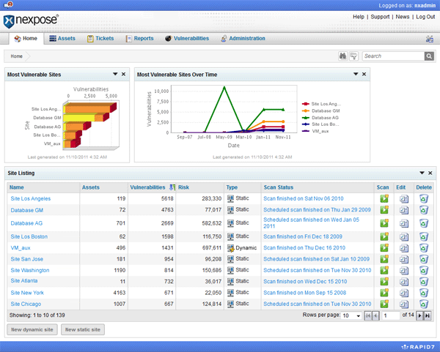The height and width of the screenshot is (352, 440).
Task: Open Site Los Angeles link
Action: [31, 198]
